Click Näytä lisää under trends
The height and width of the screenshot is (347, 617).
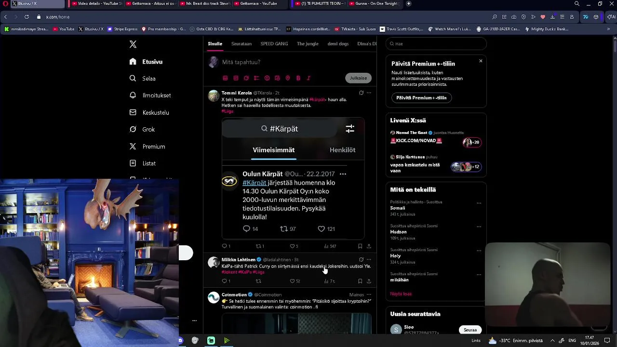coord(401,294)
